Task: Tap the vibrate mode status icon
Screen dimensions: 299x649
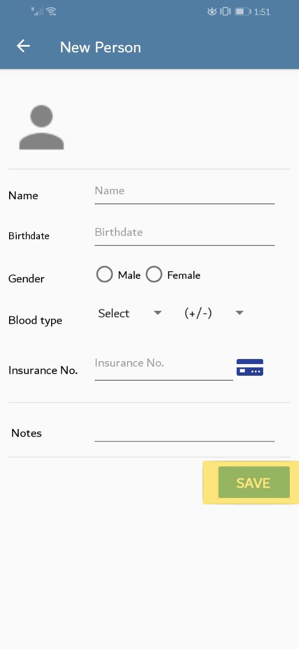Action: click(226, 11)
